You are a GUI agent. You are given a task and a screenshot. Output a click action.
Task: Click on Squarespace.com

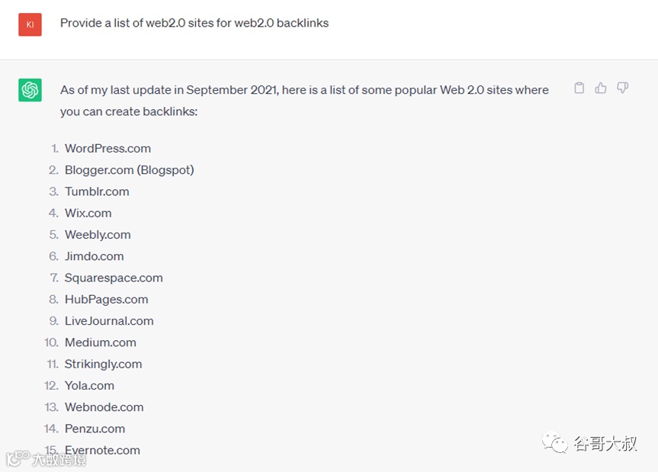114,278
